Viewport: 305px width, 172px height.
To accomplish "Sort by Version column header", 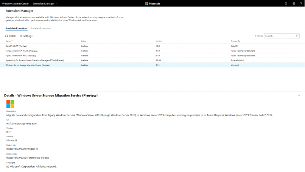I will [x=159, y=41].
